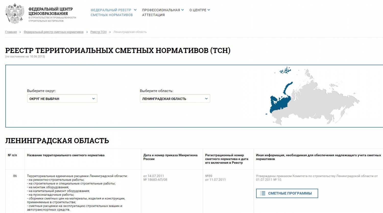Click the registry date 'от 11.07.2011'

tap(216, 180)
